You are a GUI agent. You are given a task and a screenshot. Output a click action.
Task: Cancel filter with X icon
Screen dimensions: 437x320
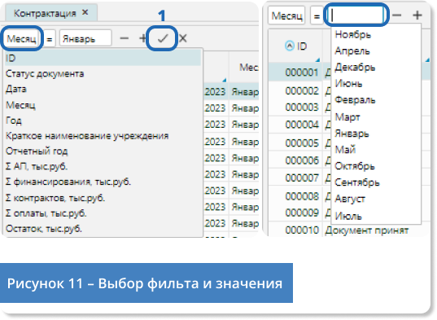click(x=183, y=38)
